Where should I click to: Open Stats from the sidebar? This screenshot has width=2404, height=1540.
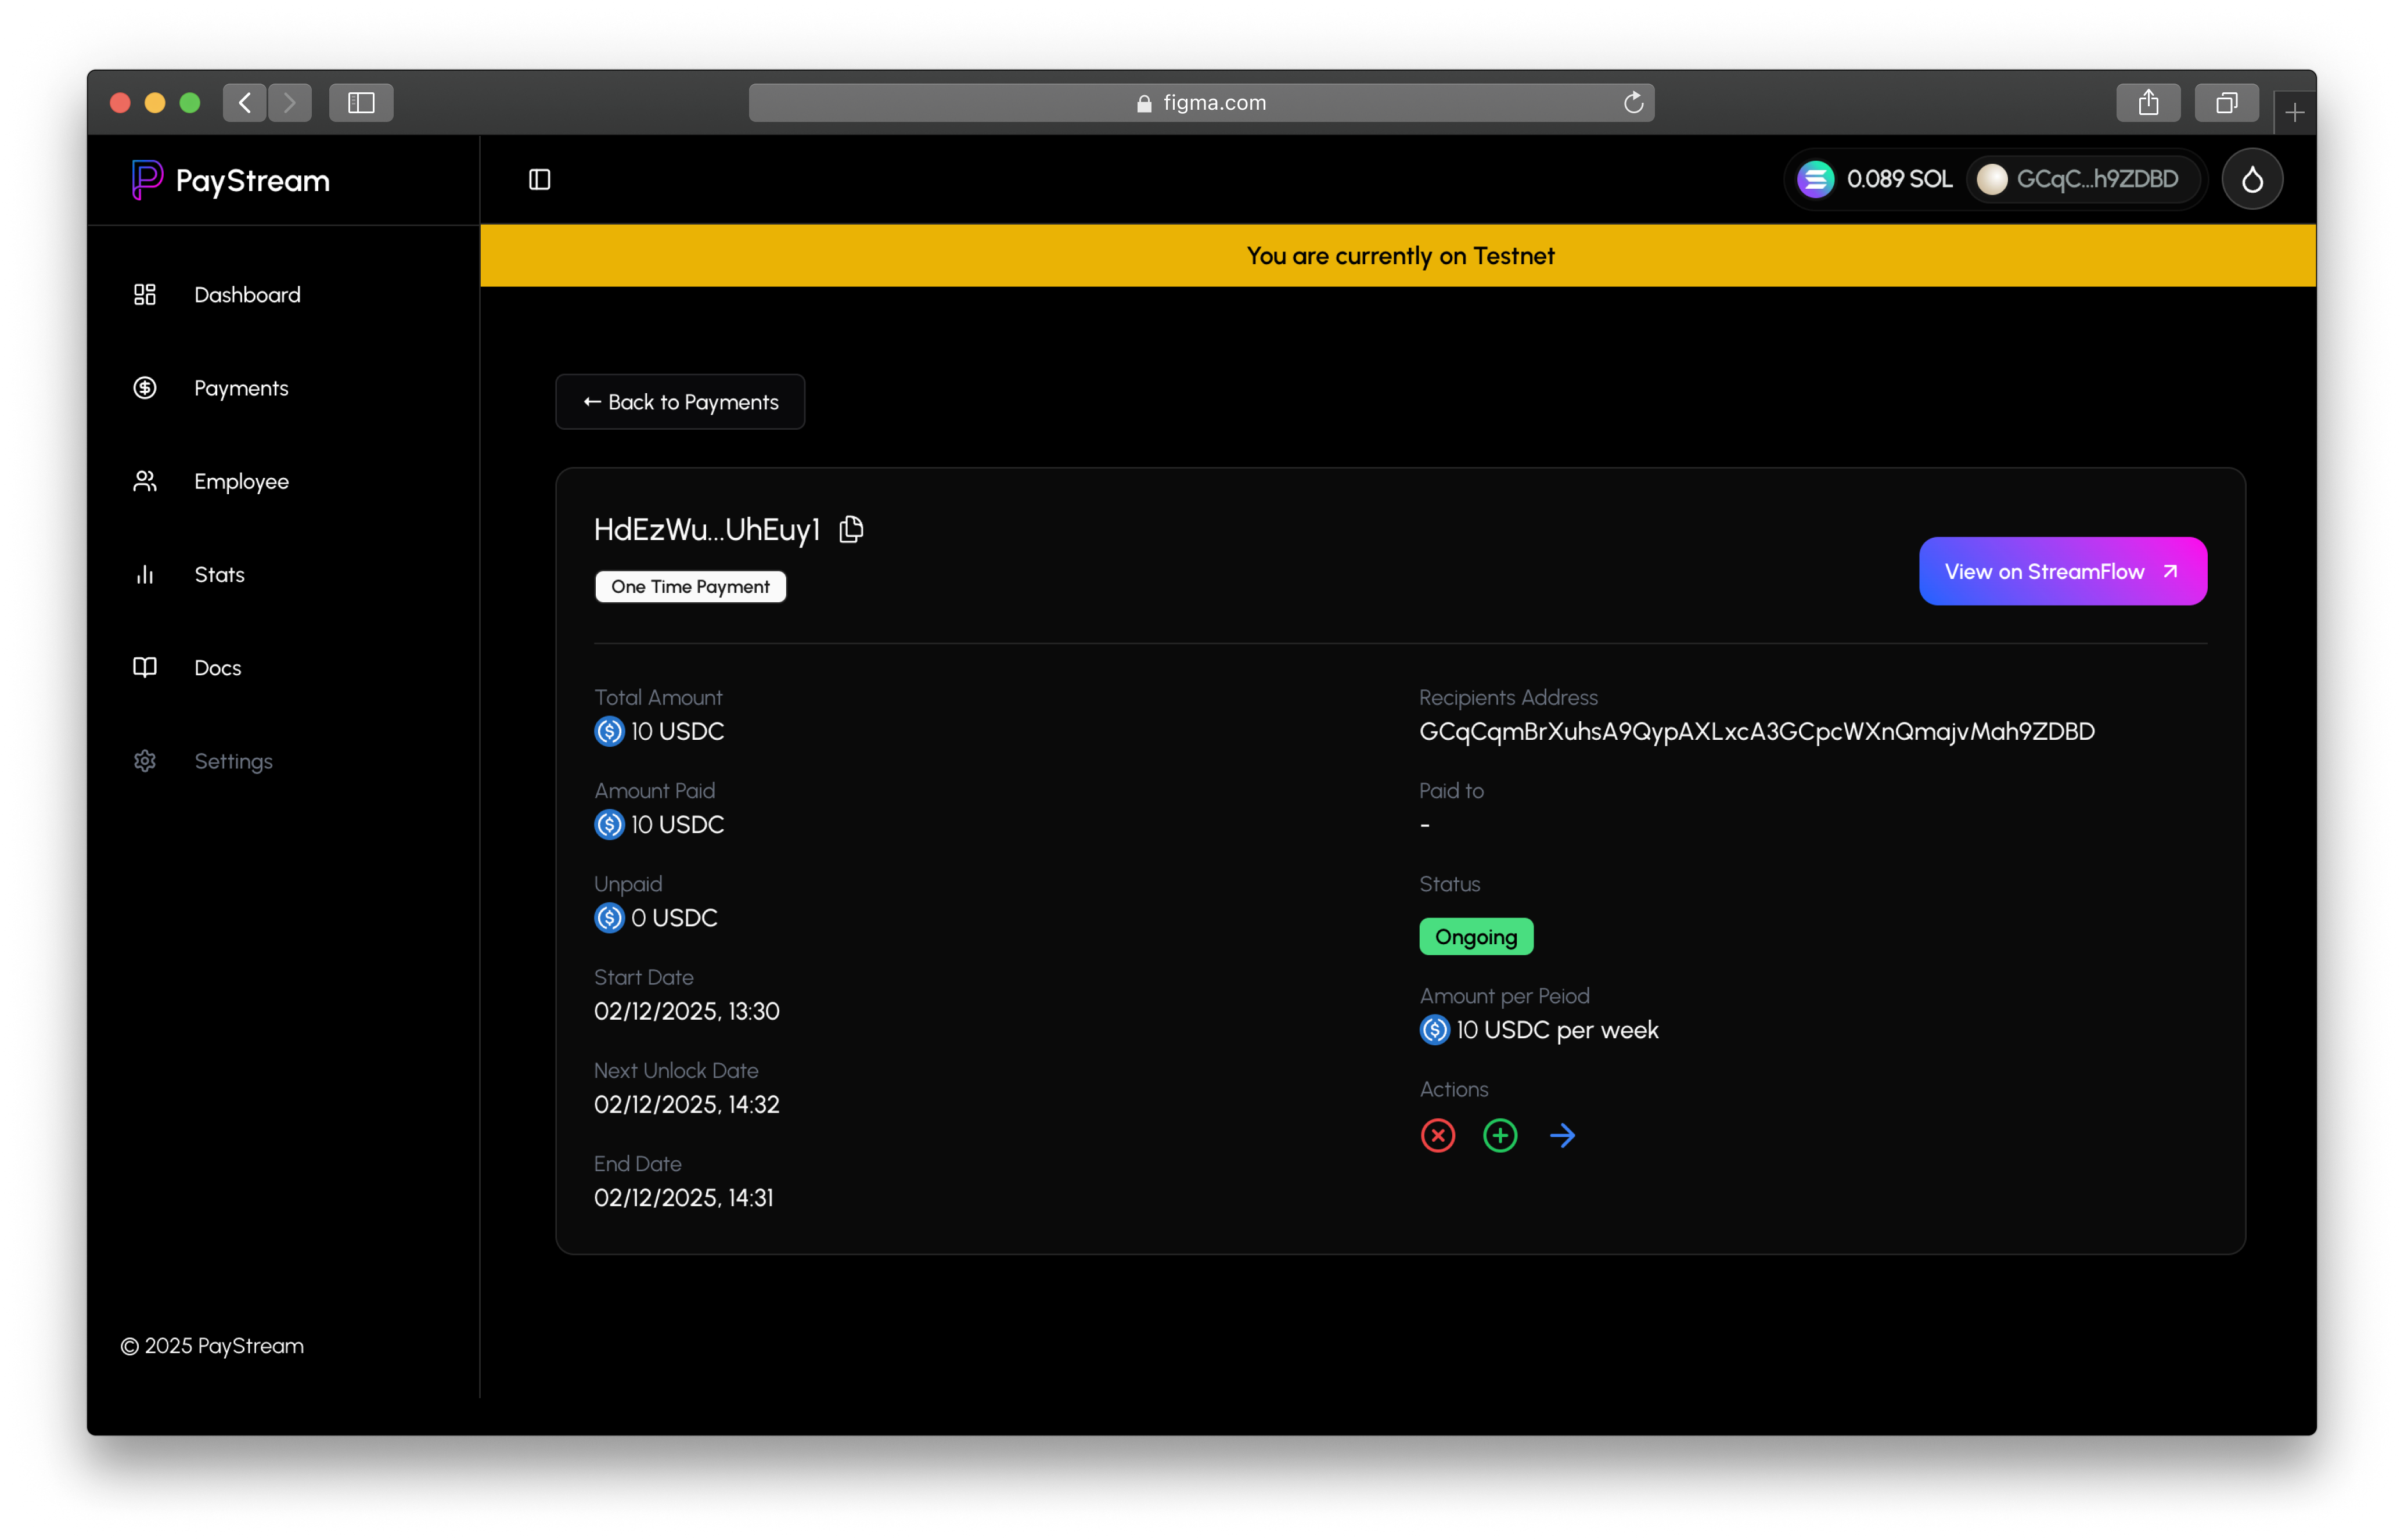[219, 574]
